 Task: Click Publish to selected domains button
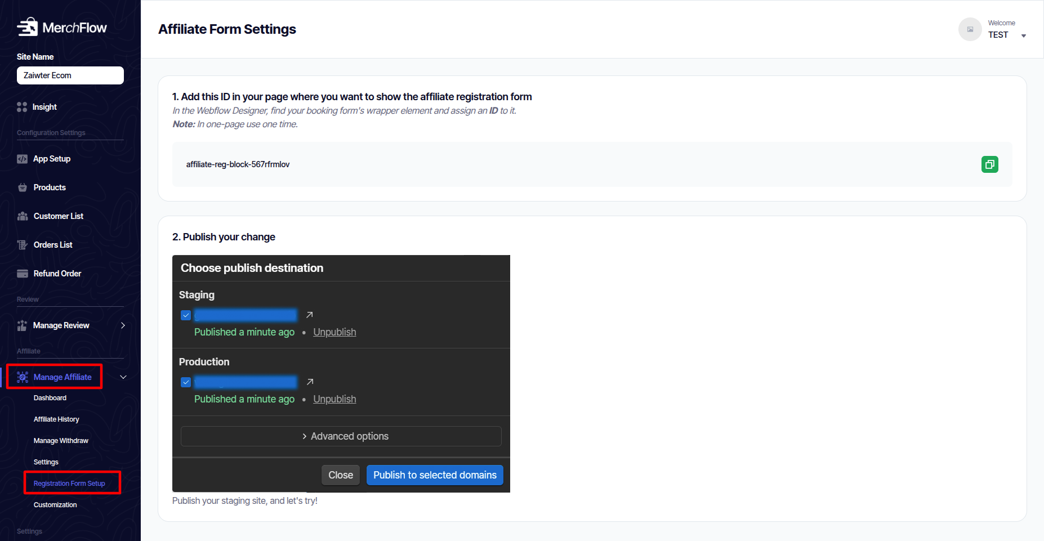435,475
